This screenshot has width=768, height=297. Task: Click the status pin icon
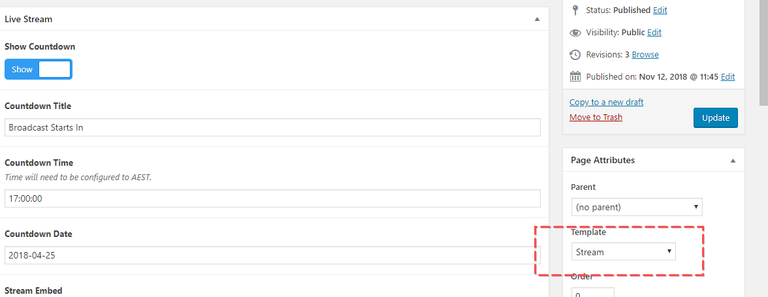(575, 10)
